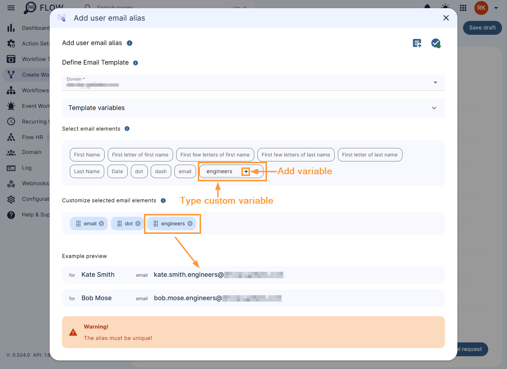The image size is (507, 369).
Task: Click the Event Workflows alarm icon
Action: pyautogui.click(x=11, y=106)
